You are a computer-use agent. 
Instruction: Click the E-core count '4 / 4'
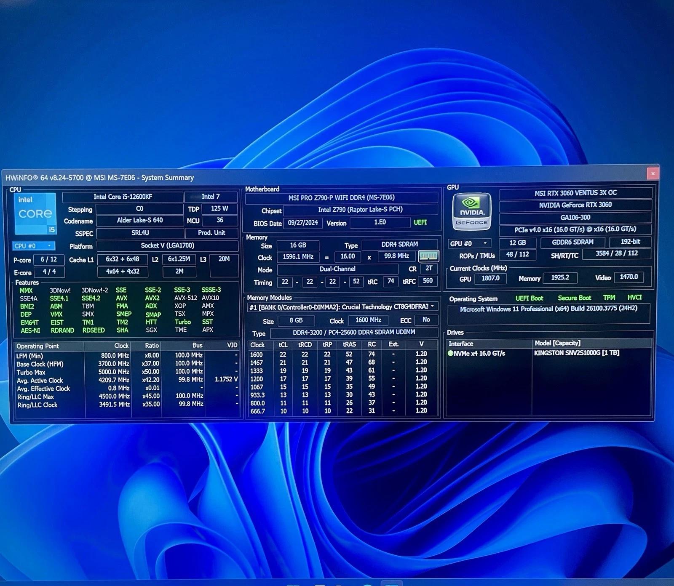[49, 272]
